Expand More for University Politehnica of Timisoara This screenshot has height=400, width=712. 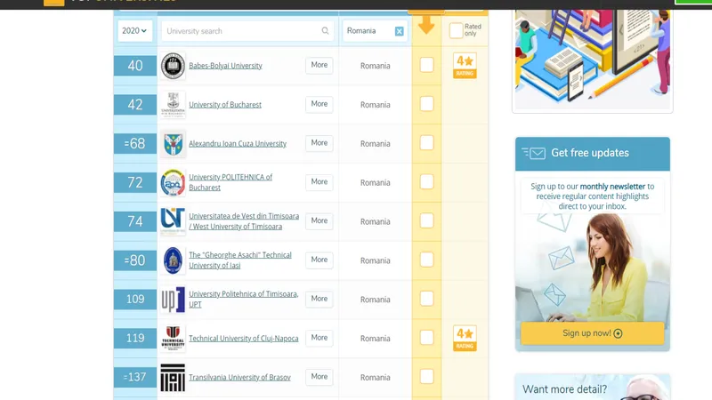pos(320,299)
